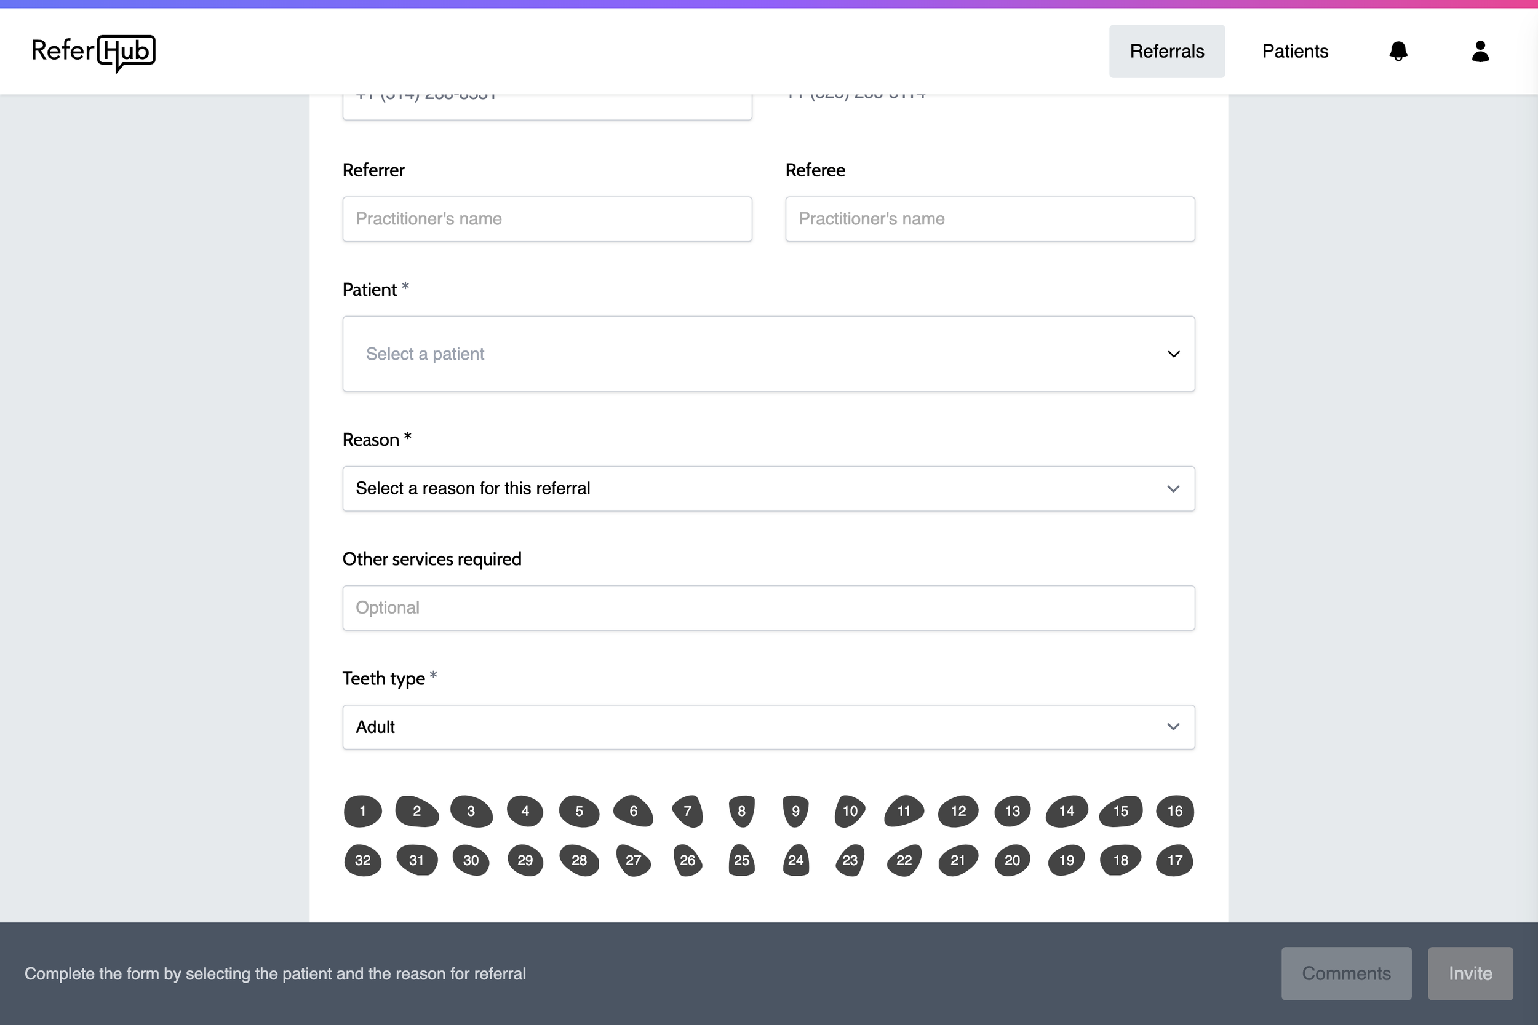Viewport: 1538px width, 1025px height.
Task: Select tooth number 1
Action: 363,811
